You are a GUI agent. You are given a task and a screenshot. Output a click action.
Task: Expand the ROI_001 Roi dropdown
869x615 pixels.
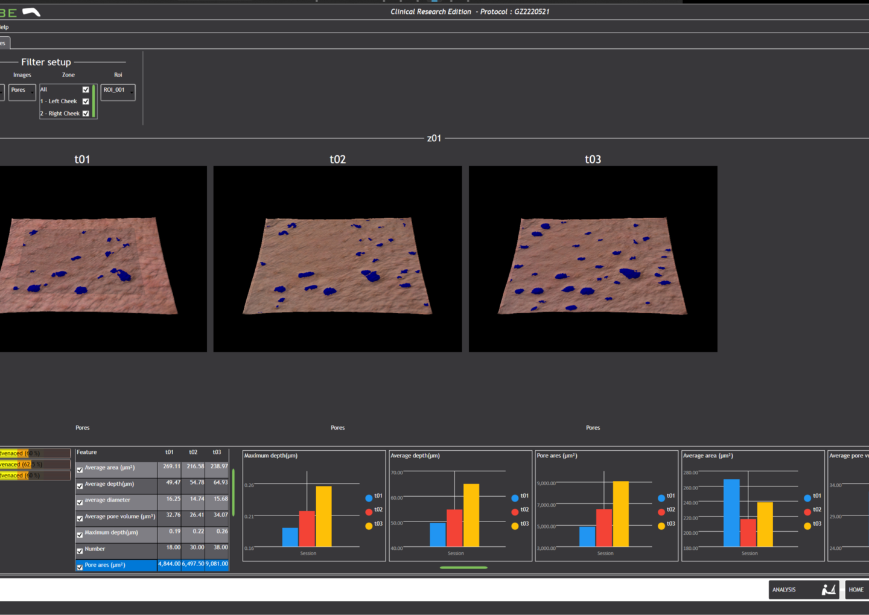[x=118, y=92]
